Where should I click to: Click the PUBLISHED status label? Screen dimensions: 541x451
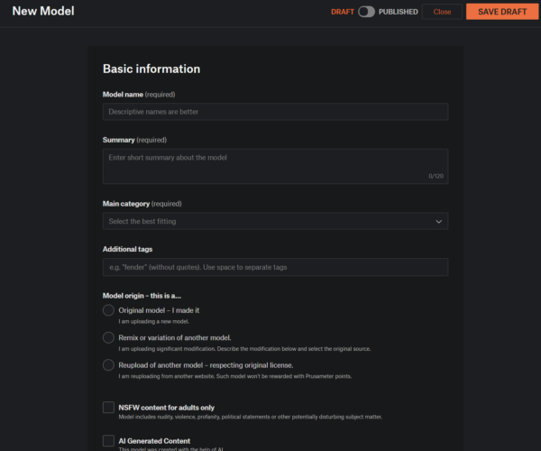pos(398,12)
